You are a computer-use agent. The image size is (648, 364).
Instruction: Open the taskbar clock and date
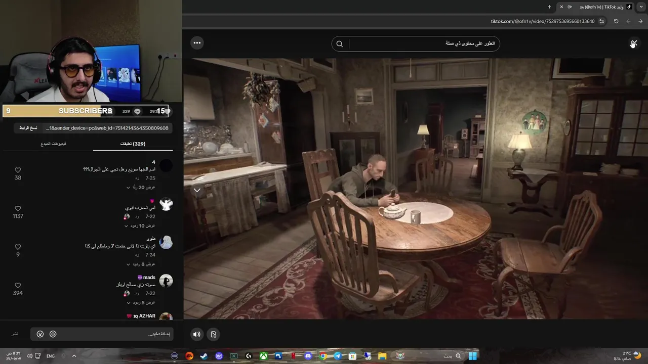click(13, 356)
